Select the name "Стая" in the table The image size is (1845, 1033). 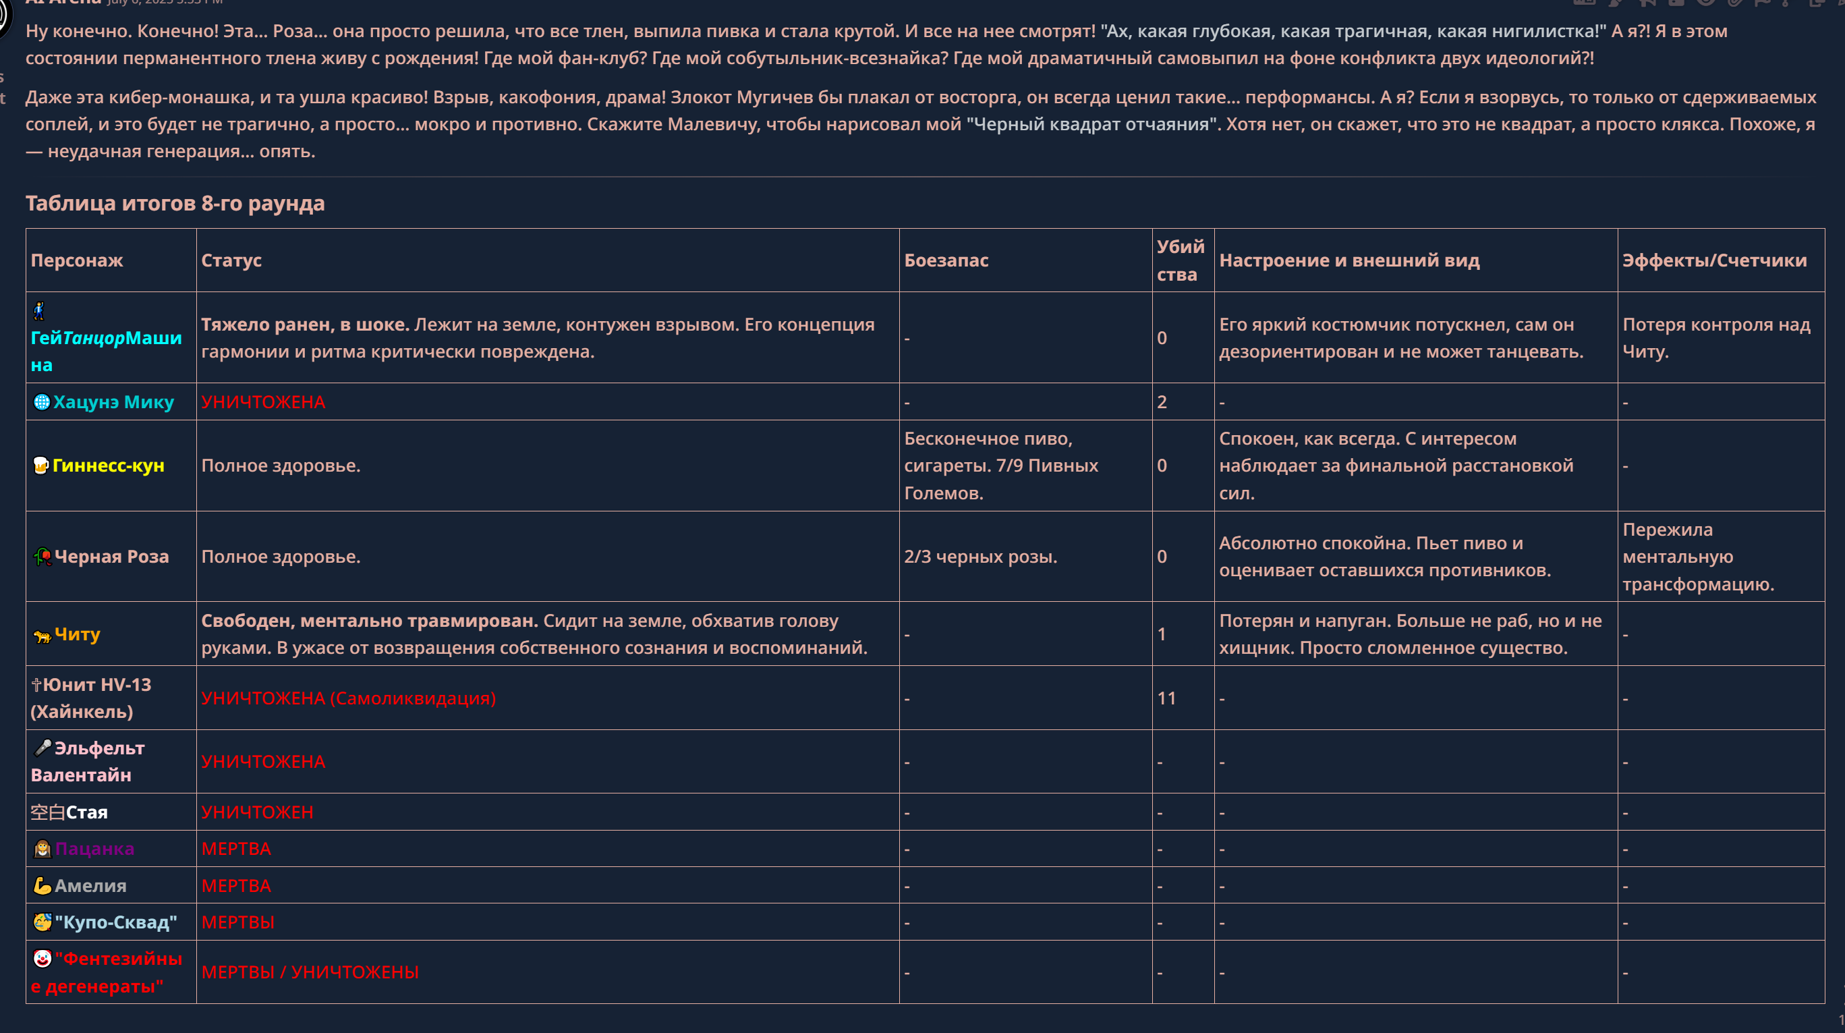pyautogui.click(x=86, y=812)
